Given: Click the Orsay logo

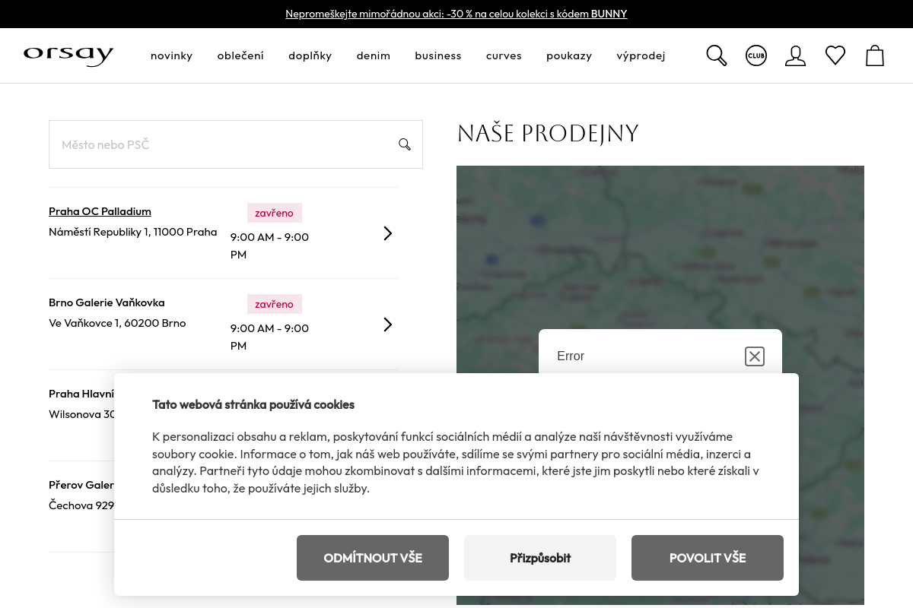Looking at the screenshot, I should coord(68,55).
